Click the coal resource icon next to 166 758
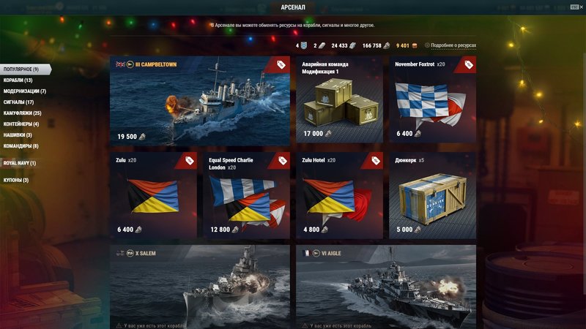Viewport: 586px width, 329px height. click(x=387, y=45)
